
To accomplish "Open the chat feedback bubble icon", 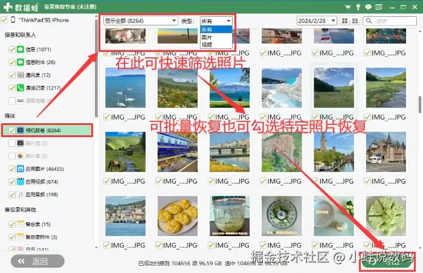I will 368,7.
